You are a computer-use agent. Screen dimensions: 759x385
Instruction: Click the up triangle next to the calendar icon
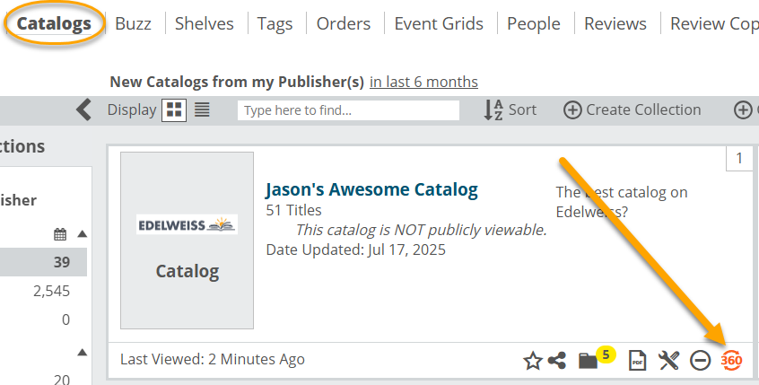(83, 234)
